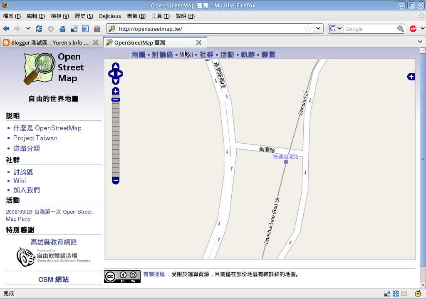Screen dimensions: 426x299
Task: Open the Project Taiwan link
Action: 35,138
